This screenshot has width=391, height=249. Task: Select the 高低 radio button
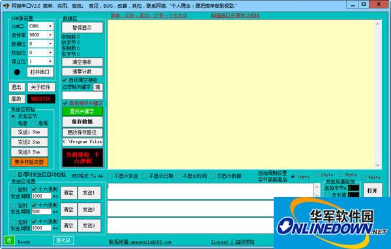(x=34, y=123)
